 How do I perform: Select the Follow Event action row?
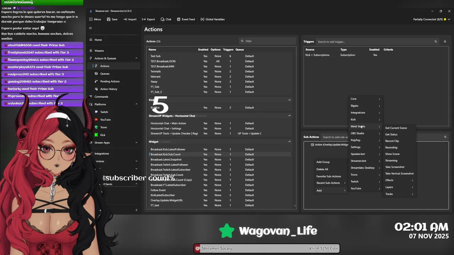(220, 190)
